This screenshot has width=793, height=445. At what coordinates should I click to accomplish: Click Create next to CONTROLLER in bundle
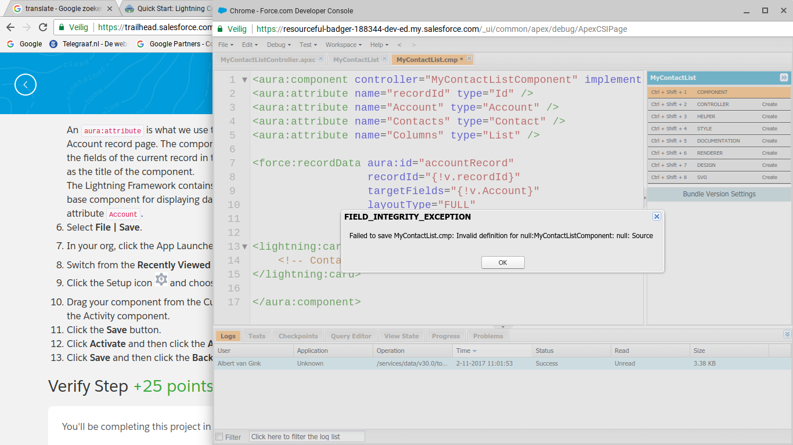point(769,104)
